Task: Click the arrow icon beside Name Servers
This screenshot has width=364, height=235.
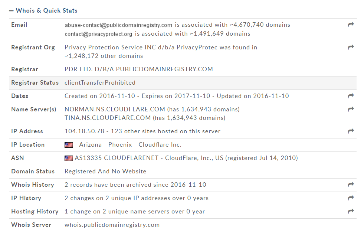Action: (x=351, y=110)
